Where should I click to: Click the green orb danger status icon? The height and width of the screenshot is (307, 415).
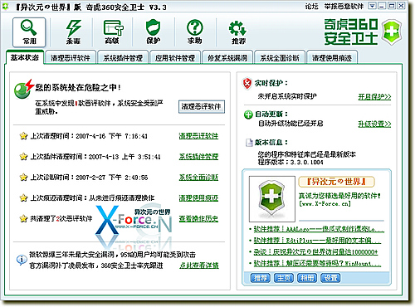[23, 89]
